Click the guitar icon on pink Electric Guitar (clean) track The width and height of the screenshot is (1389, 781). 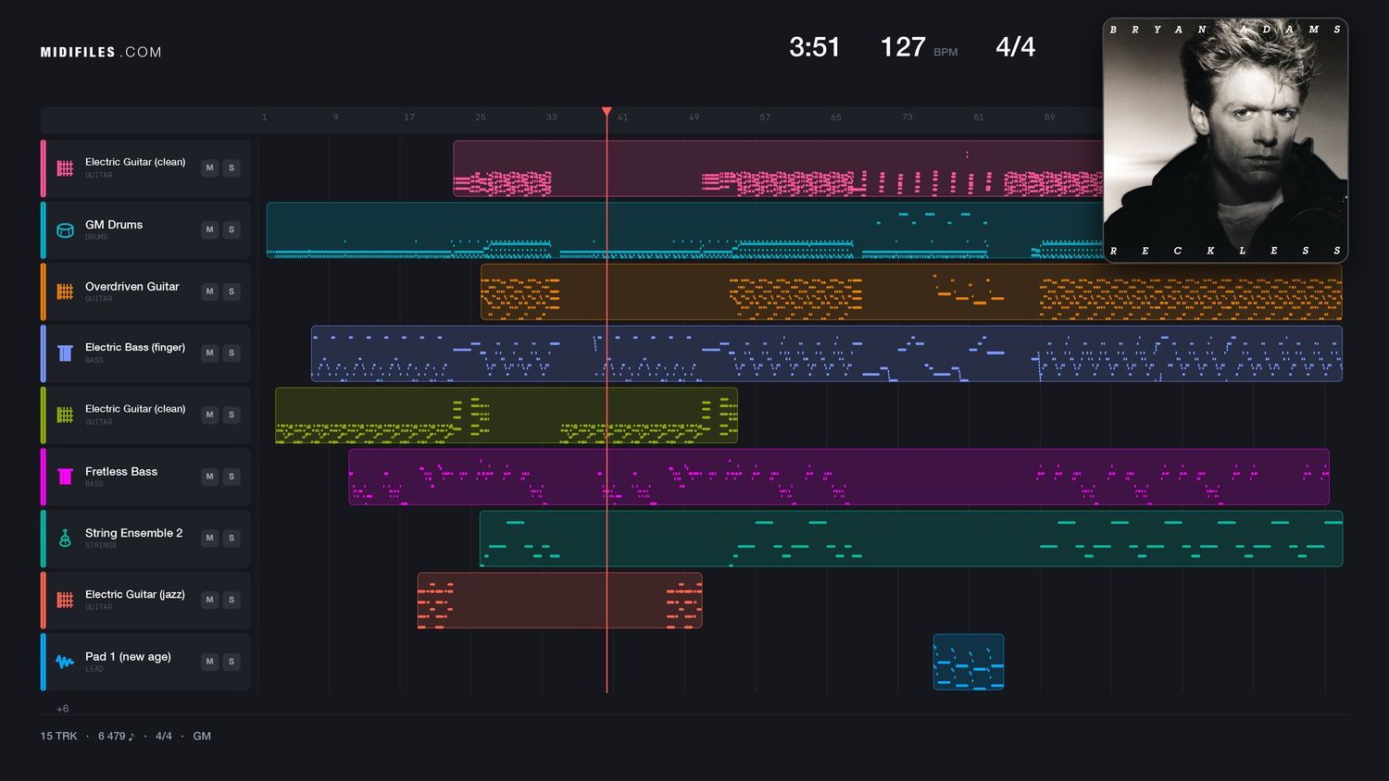65,168
